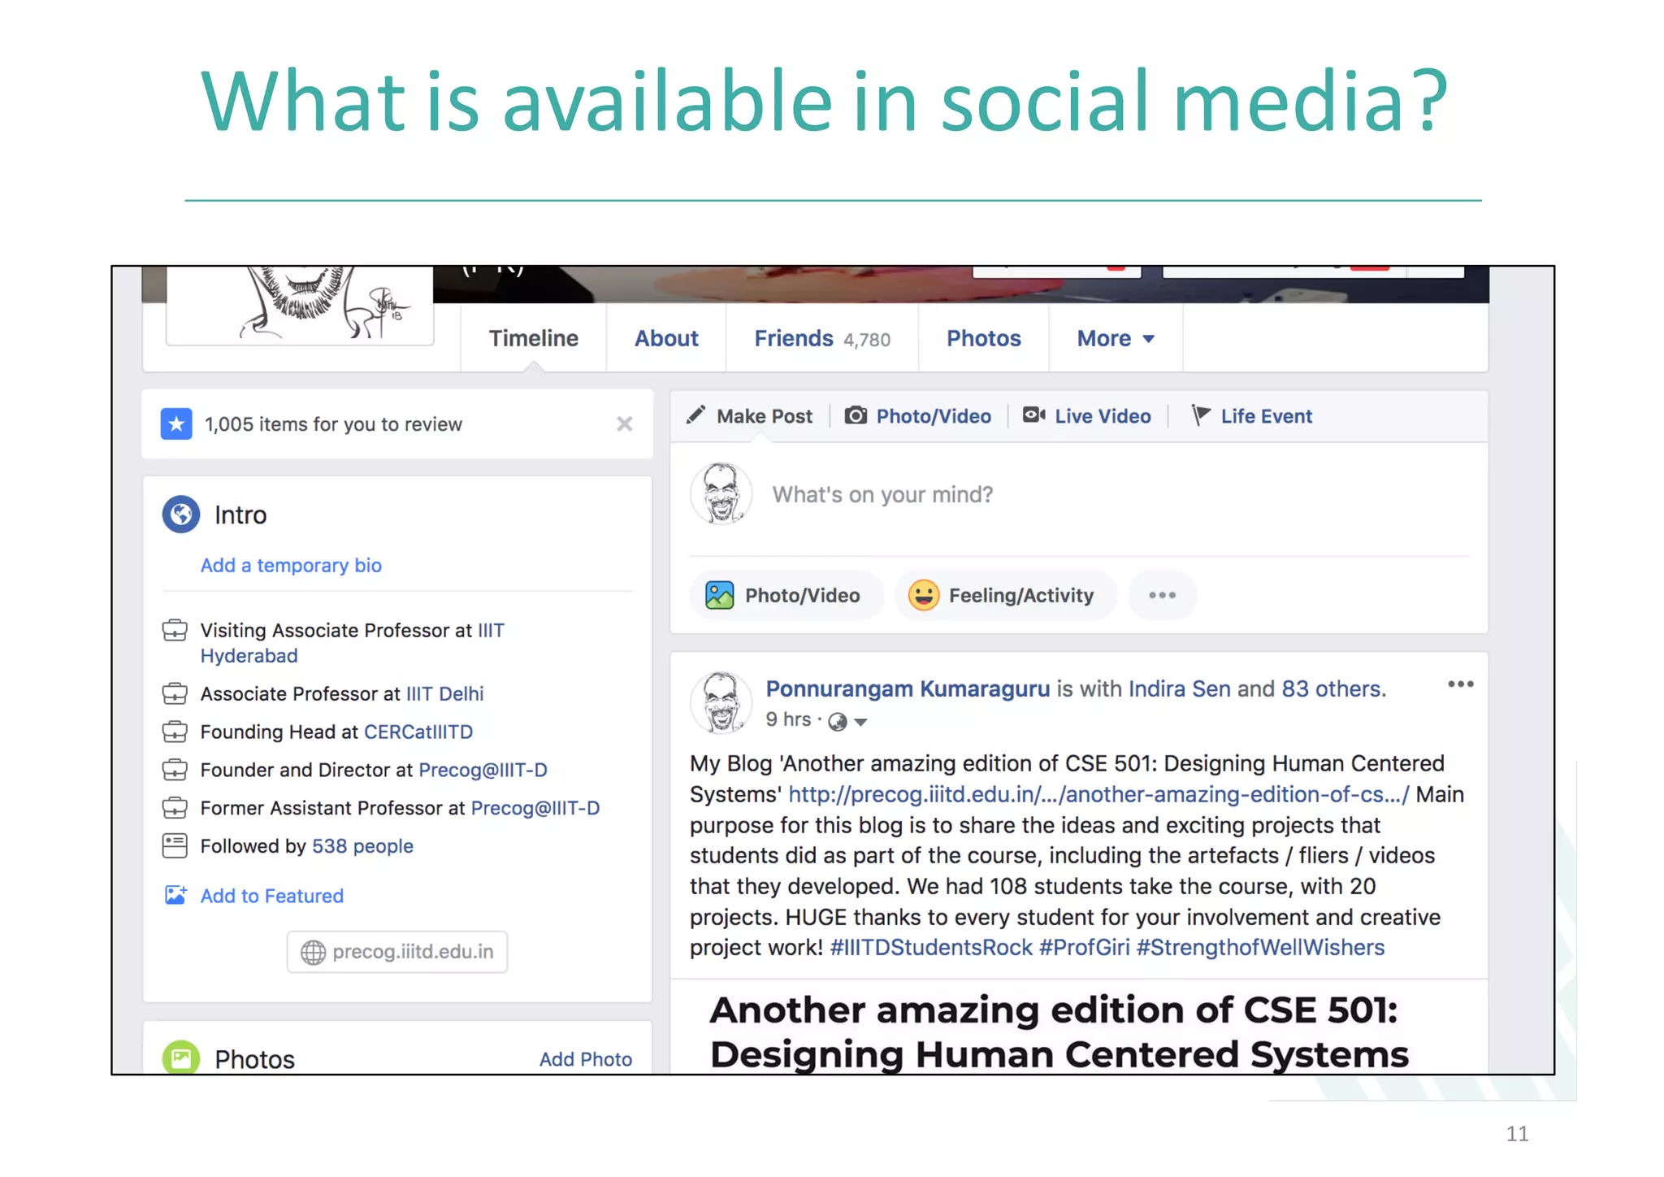
Task: Click the green Photos section icon
Action: tap(180, 1057)
